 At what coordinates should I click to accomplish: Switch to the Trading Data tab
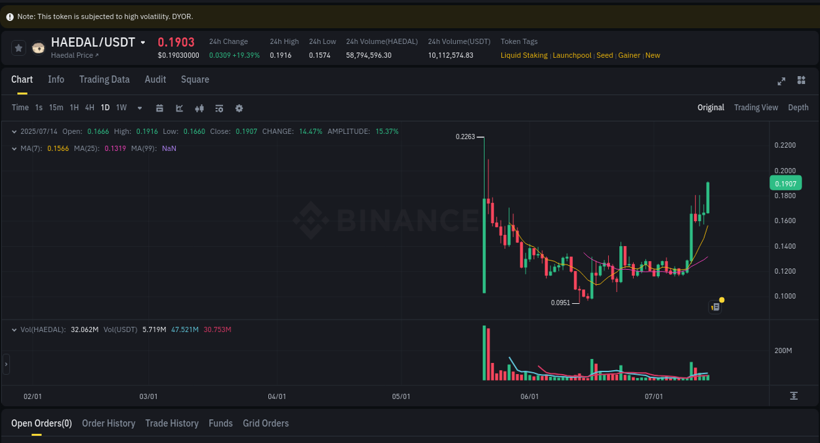(x=104, y=79)
